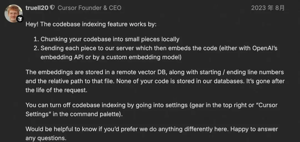Click the shield icon beside truell20
The image size is (300, 142).
coord(52,8)
